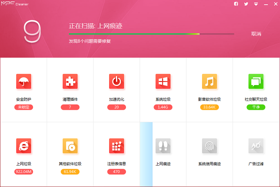The image size is (280, 187).
Task: Select the 社交聊天垃圾 chat bubble icon
Action: (256, 81)
